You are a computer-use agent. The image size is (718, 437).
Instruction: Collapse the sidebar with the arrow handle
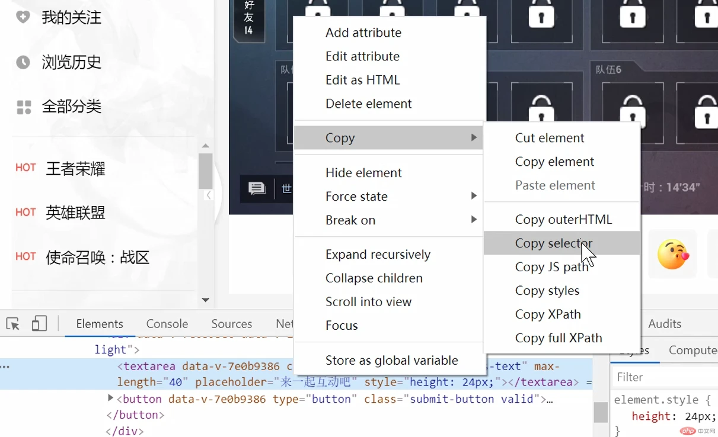coord(208,195)
